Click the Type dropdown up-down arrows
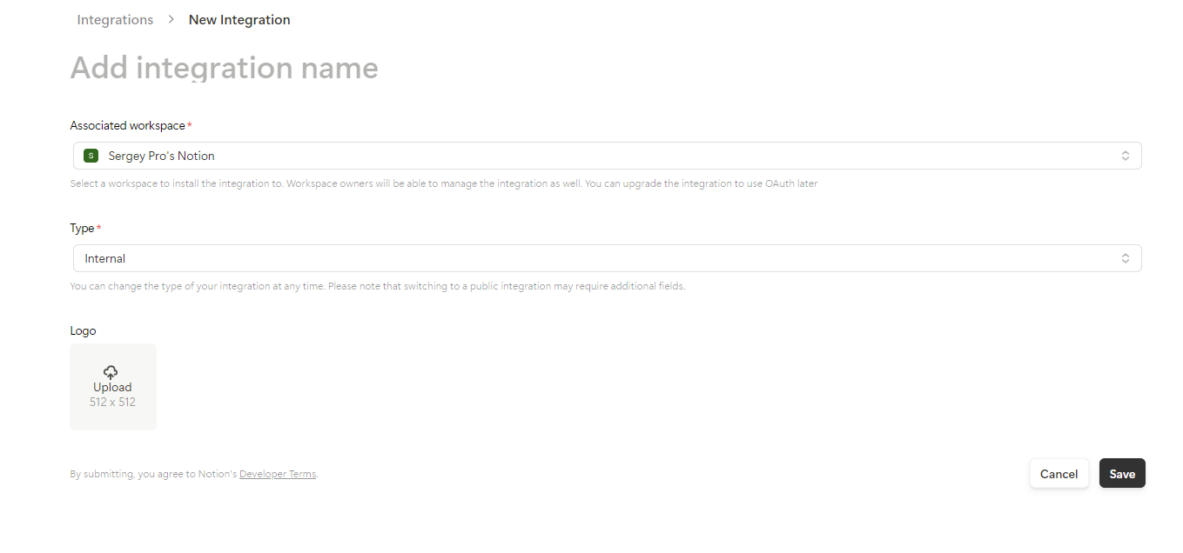 [x=1125, y=258]
